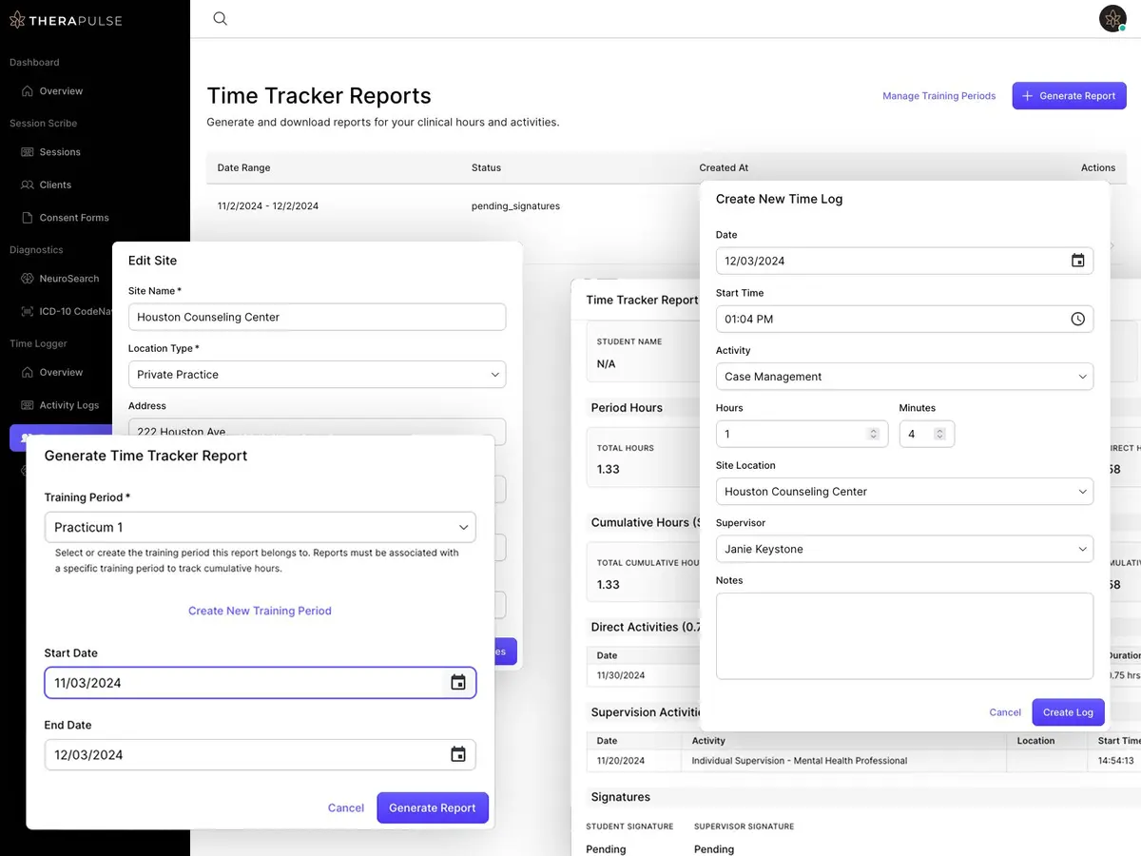Click date range 11/2/2024 - 12/2/2024 row
This screenshot has width=1141, height=856.
tap(267, 205)
